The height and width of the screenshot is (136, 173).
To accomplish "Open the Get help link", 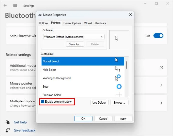I will click(x=20, y=122).
